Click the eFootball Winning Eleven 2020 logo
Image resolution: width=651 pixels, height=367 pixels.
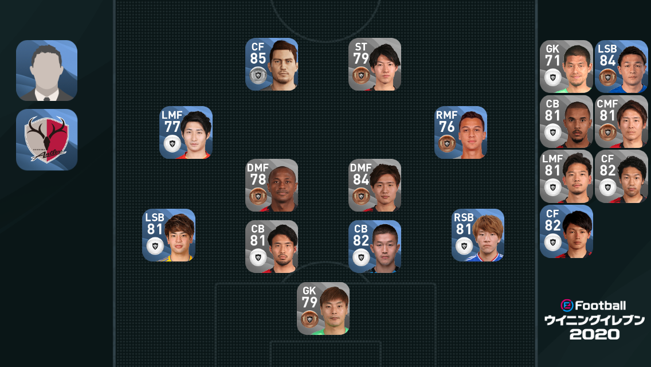[x=594, y=320]
